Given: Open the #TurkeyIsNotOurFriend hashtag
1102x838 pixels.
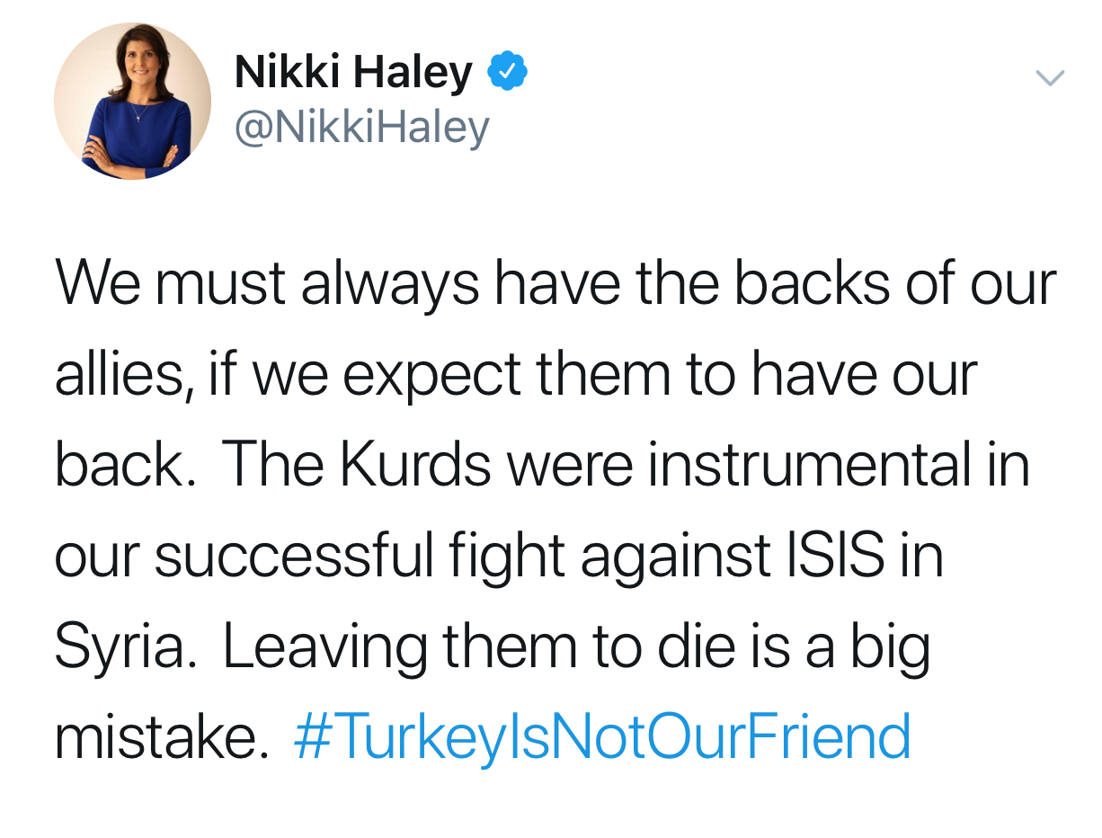Looking at the screenshot, I should (x=602, y=737).
